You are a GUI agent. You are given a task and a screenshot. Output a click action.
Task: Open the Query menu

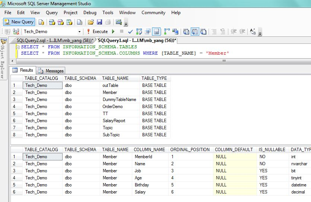52,13
